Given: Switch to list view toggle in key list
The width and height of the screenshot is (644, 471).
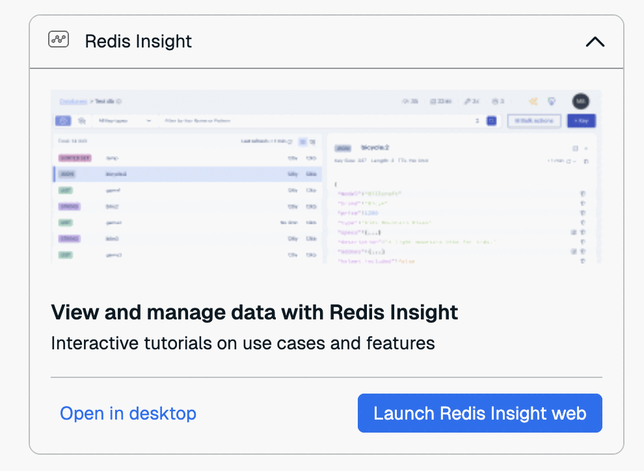Looking at the screenshot, I should click(x=302, y=141).
